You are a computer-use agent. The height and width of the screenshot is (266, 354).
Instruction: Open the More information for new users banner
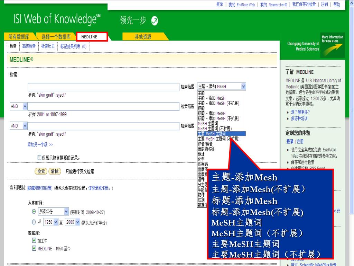tap(333, 45)
